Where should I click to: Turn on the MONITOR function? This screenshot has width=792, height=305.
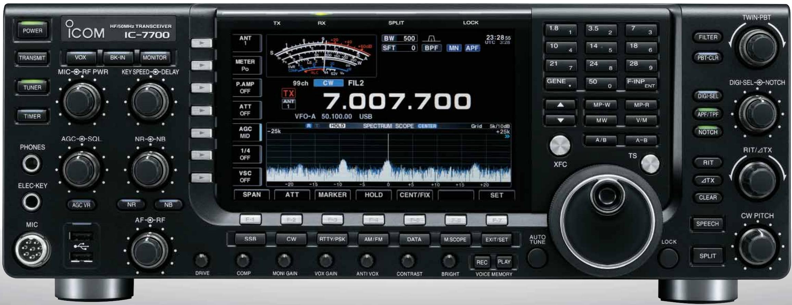tap(154, 57)
